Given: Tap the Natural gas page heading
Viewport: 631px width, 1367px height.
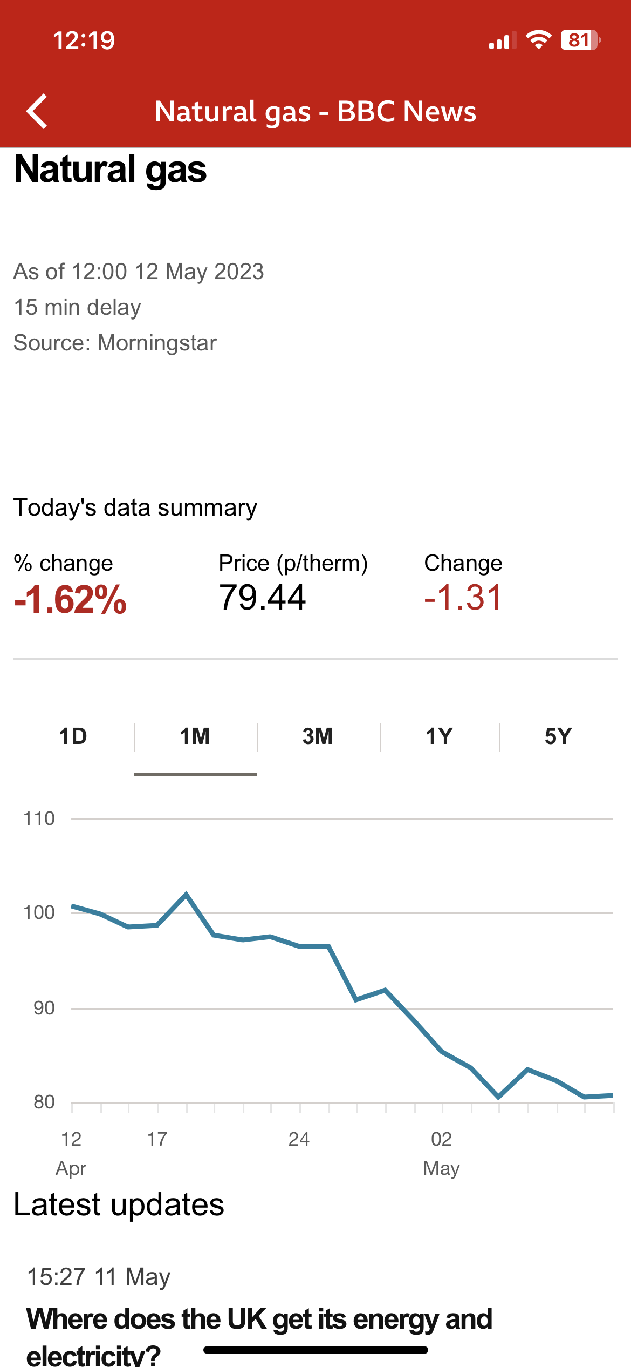Looking at the screenshot, I should 111,170.
